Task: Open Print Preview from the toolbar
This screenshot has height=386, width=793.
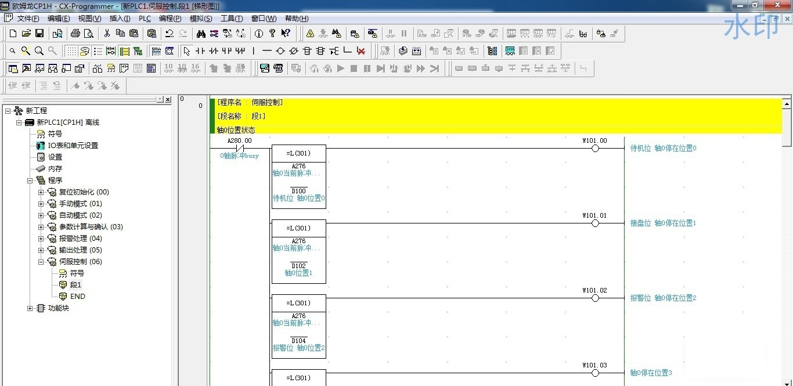Action: click(x=88, y=34)
